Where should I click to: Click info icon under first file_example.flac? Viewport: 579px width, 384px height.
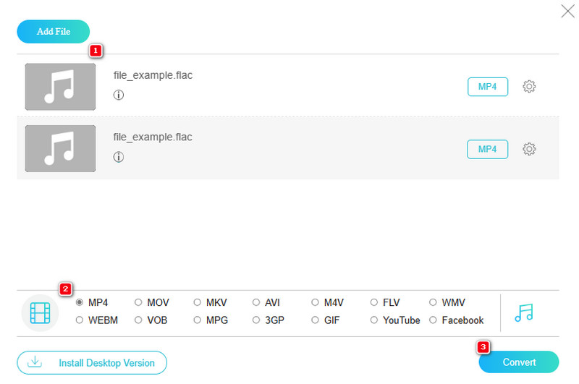(119, 95)
